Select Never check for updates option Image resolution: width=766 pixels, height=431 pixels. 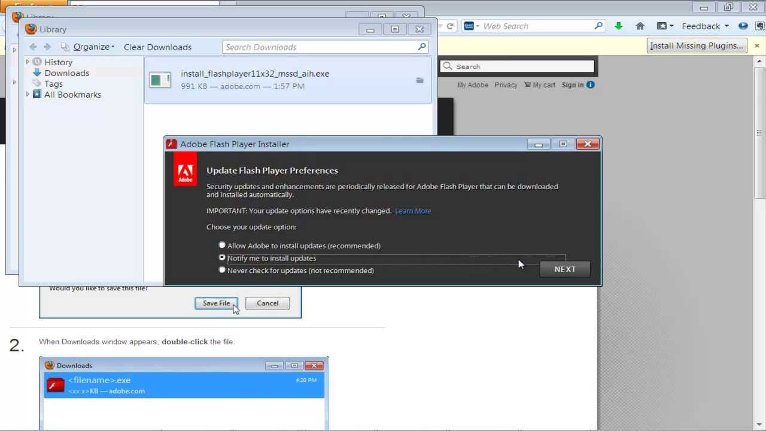(x=222, y=270)
